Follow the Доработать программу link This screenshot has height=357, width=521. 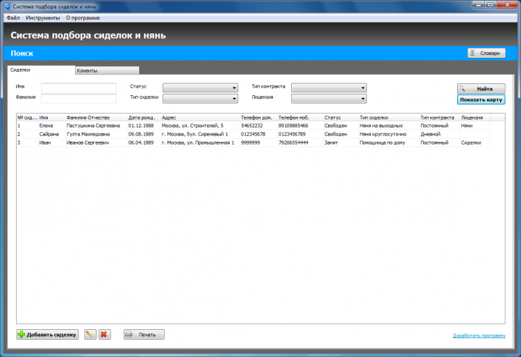(x=479, y=335)
